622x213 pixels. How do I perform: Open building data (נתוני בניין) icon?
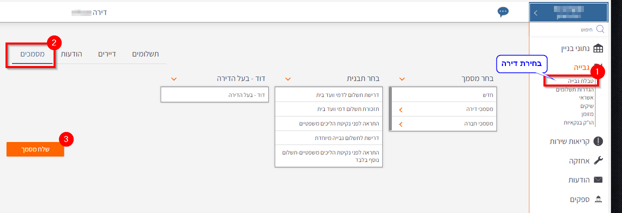tap(598, 48)
